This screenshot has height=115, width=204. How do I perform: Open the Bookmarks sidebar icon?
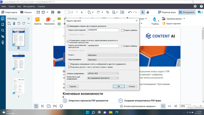(3, 24)
